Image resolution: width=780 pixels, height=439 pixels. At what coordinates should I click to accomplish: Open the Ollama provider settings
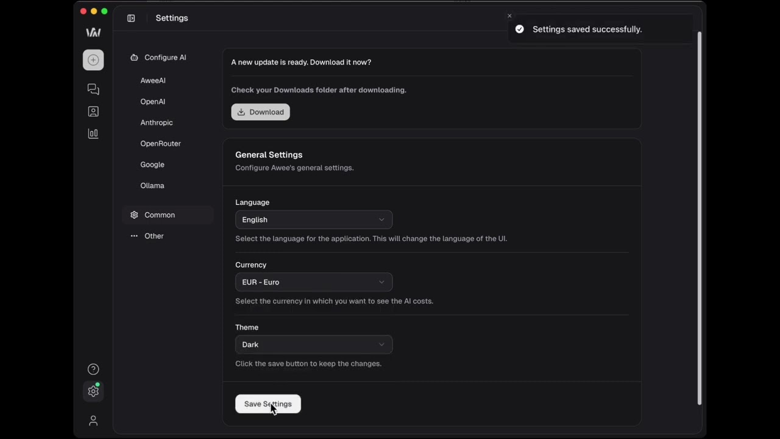tap(152, 185)
